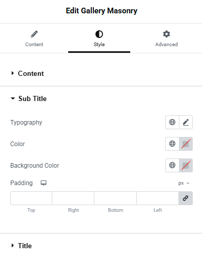The width and height of the screenshot is (202, 260).
Task: Switch to the Content tab label
Action: (x=34, y=45)
